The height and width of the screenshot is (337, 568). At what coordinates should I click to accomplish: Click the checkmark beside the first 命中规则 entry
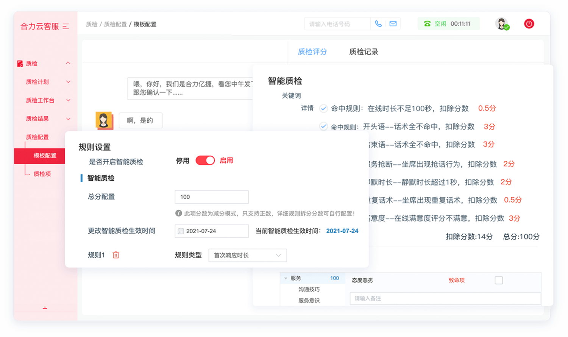pos(323,108)
